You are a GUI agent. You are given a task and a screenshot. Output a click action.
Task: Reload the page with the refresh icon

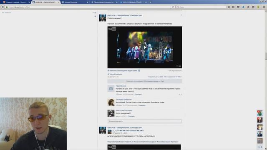point(173,7)
